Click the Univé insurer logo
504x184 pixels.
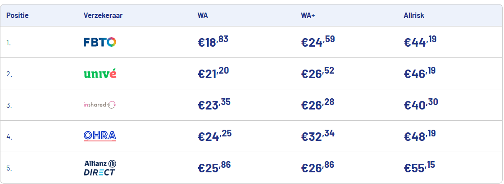[100, 74]
